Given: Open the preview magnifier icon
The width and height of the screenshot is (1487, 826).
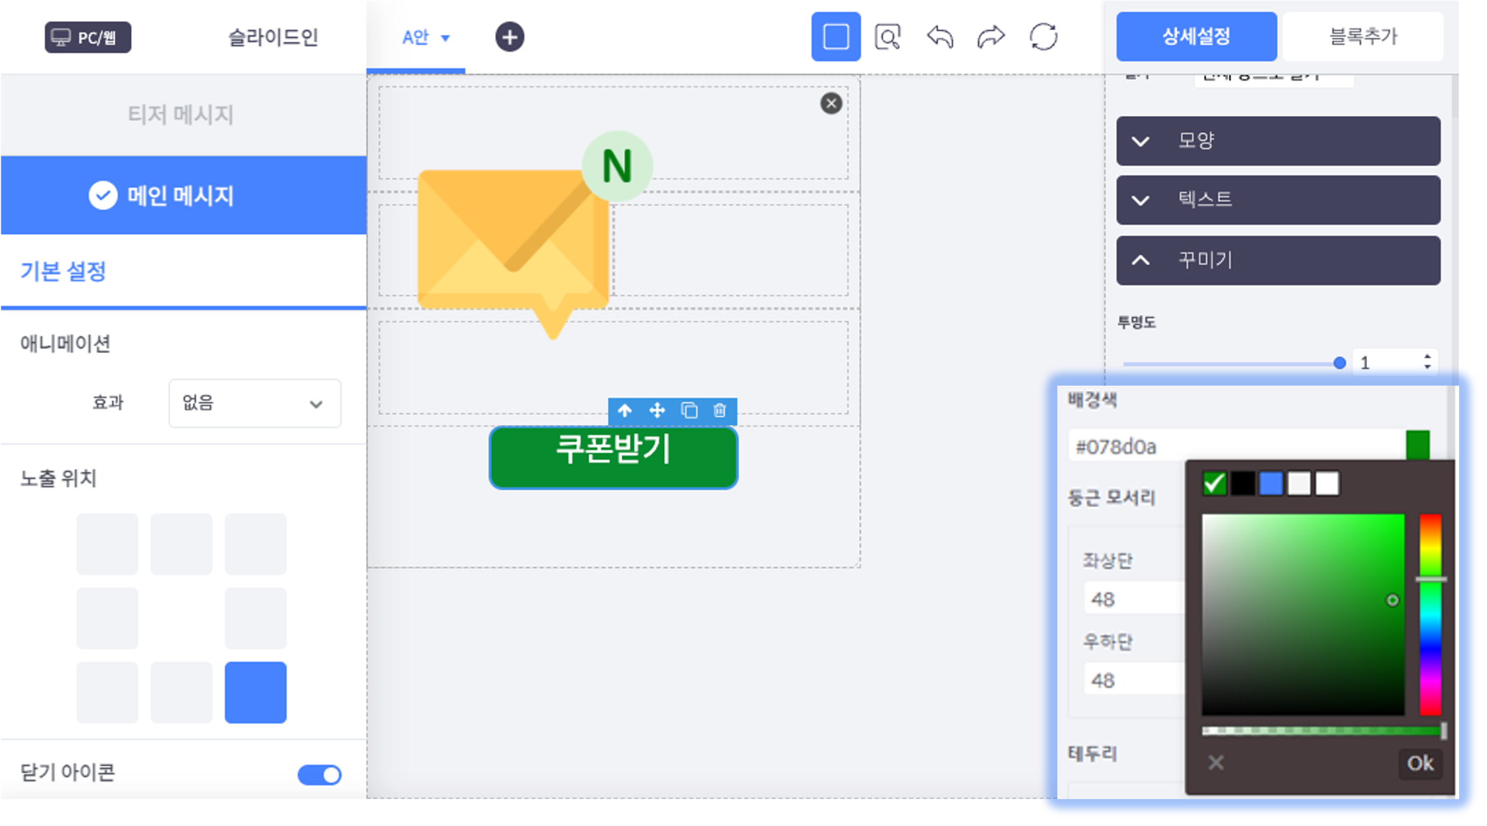Looking at the screenshot, I should pos(887,37).
